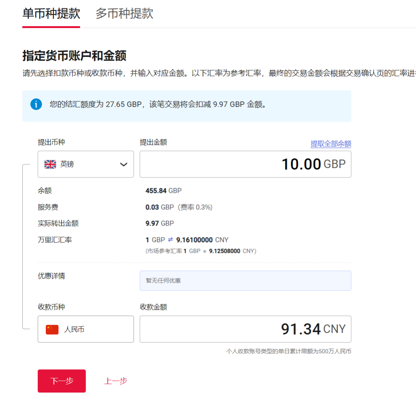Click the 上一步 link
Screen dimensions: 416x406
click(x=116, y=381)
